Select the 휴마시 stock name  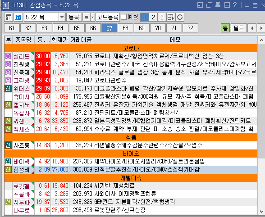[22, 97]
